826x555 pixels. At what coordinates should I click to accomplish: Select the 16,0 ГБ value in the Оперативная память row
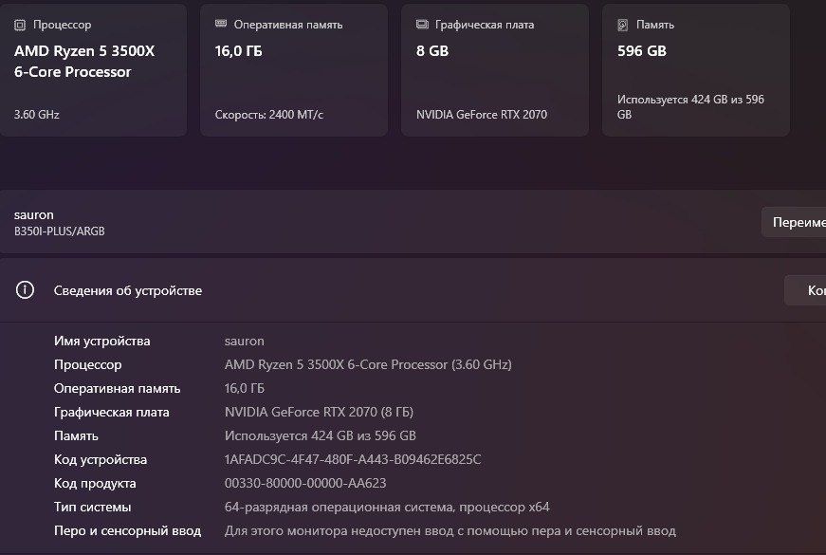[245, 388]
